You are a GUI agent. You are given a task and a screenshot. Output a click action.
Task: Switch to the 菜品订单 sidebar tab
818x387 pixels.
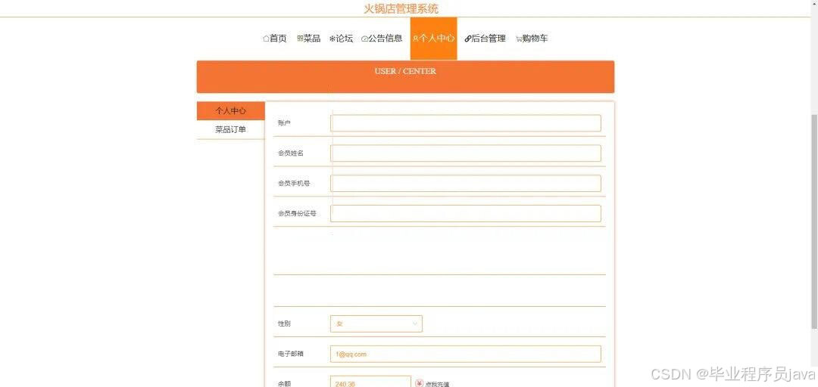pos(230,130)
